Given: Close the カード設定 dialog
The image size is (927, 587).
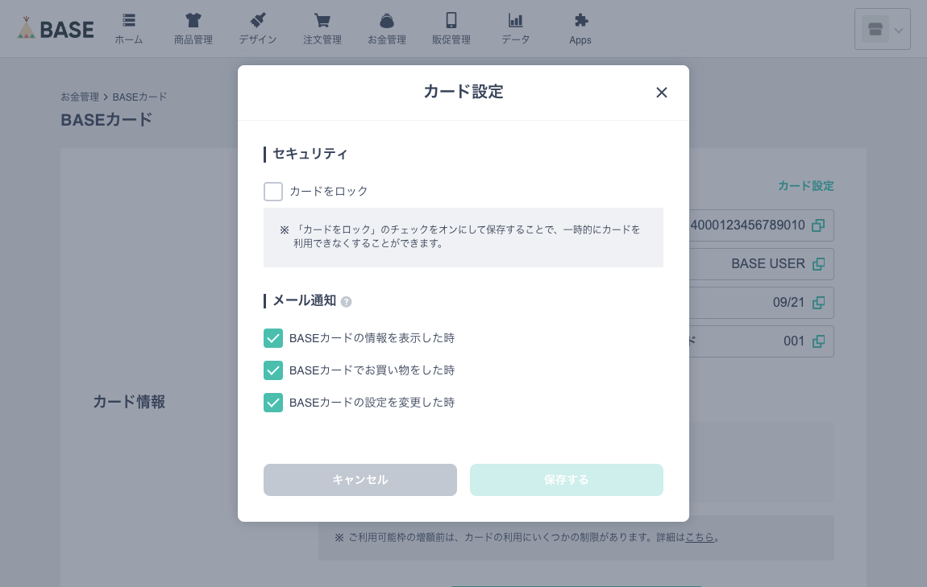Looking at the screenshot, I should (x=662, y=93).
